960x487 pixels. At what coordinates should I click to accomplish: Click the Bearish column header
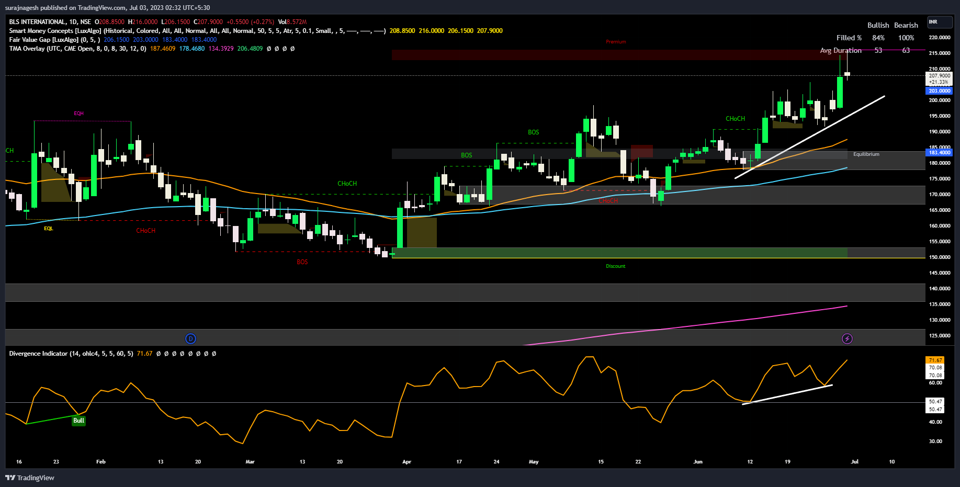pos(906,25)
